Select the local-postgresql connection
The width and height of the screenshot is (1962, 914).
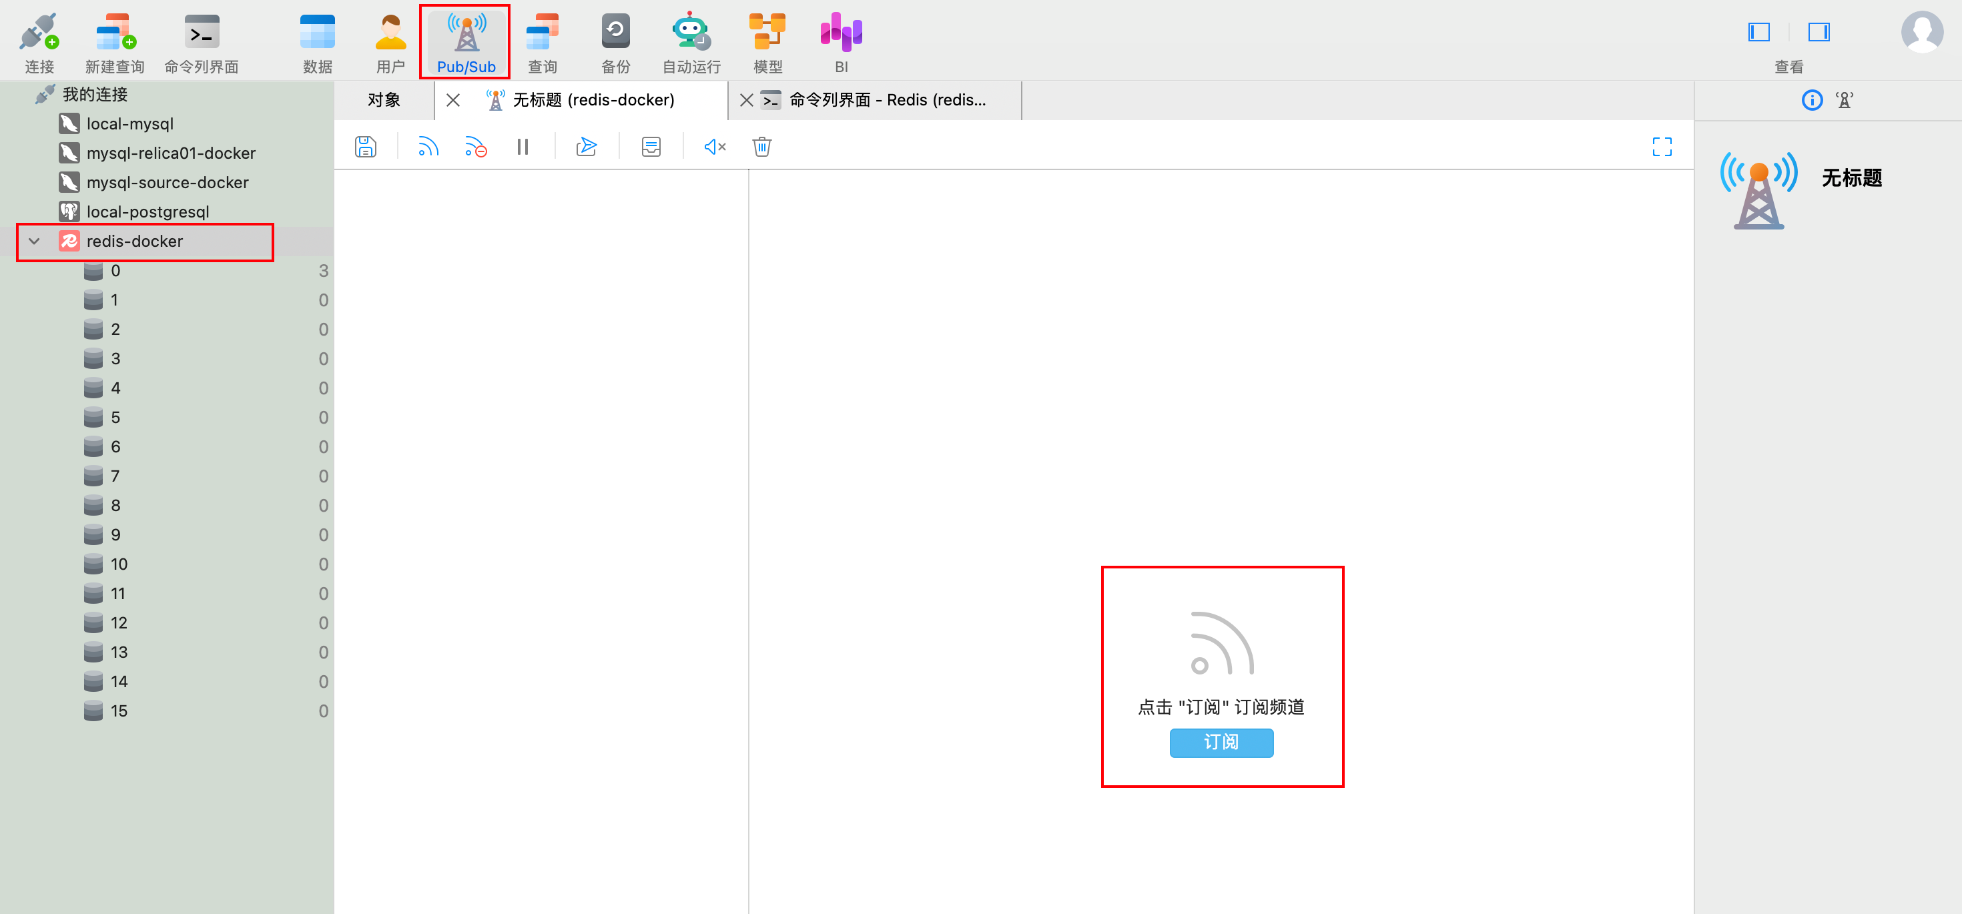(x=147, y=211)
